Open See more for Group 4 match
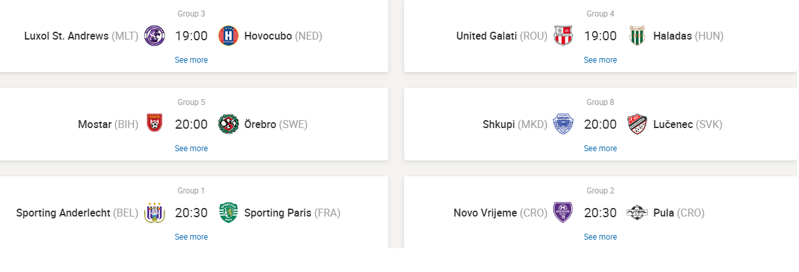 click(x=600, y=60)
